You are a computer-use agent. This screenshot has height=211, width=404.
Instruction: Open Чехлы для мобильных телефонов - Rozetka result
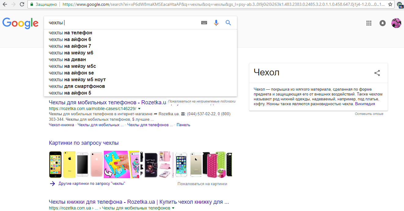click(x=107, y=102)
